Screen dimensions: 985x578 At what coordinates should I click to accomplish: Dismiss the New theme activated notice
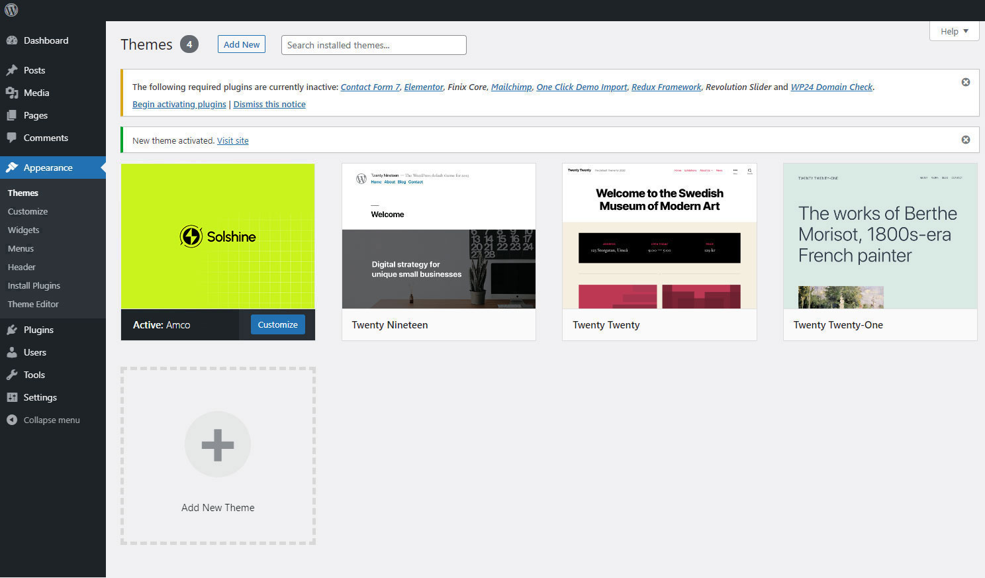(965, 140)
